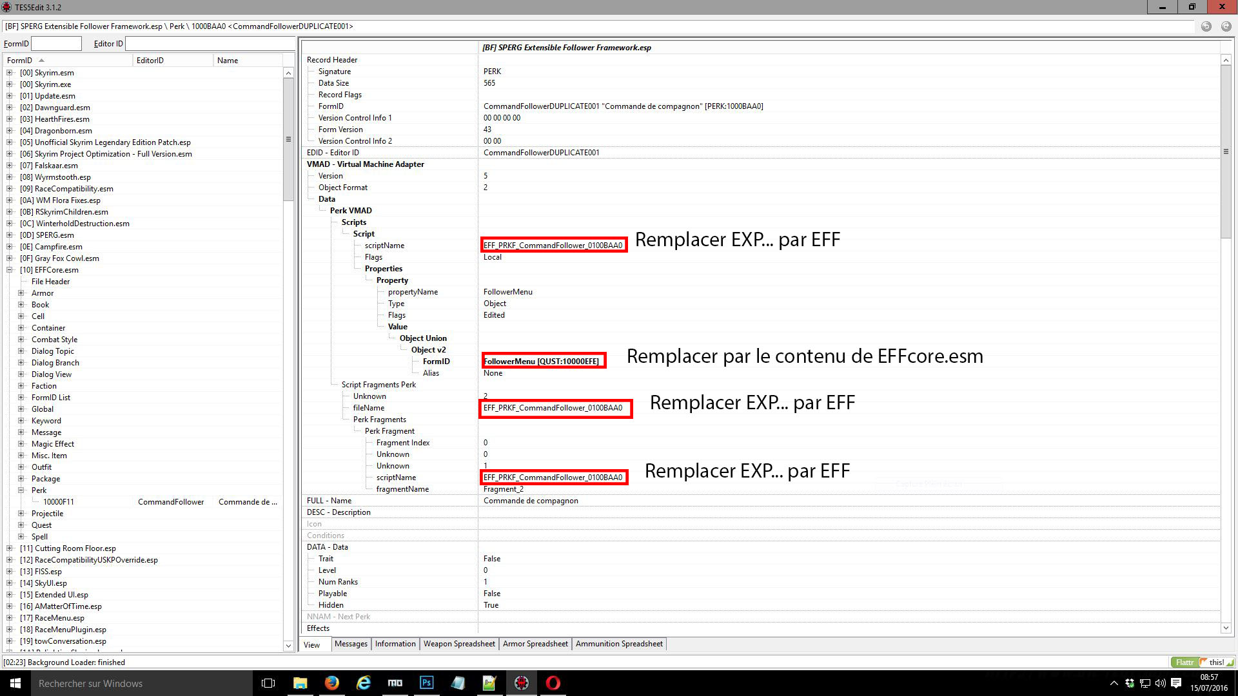Click the fileName value EFF_PRKF_CommandFollower_0100BAA0

pos(553,408)
